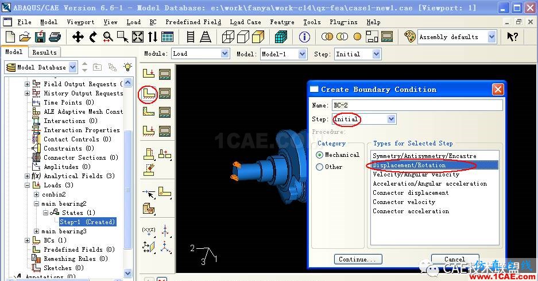Click the Print icon in the toolbar
Viewport: 538px width, 281px height.
(x=55, y=37)
